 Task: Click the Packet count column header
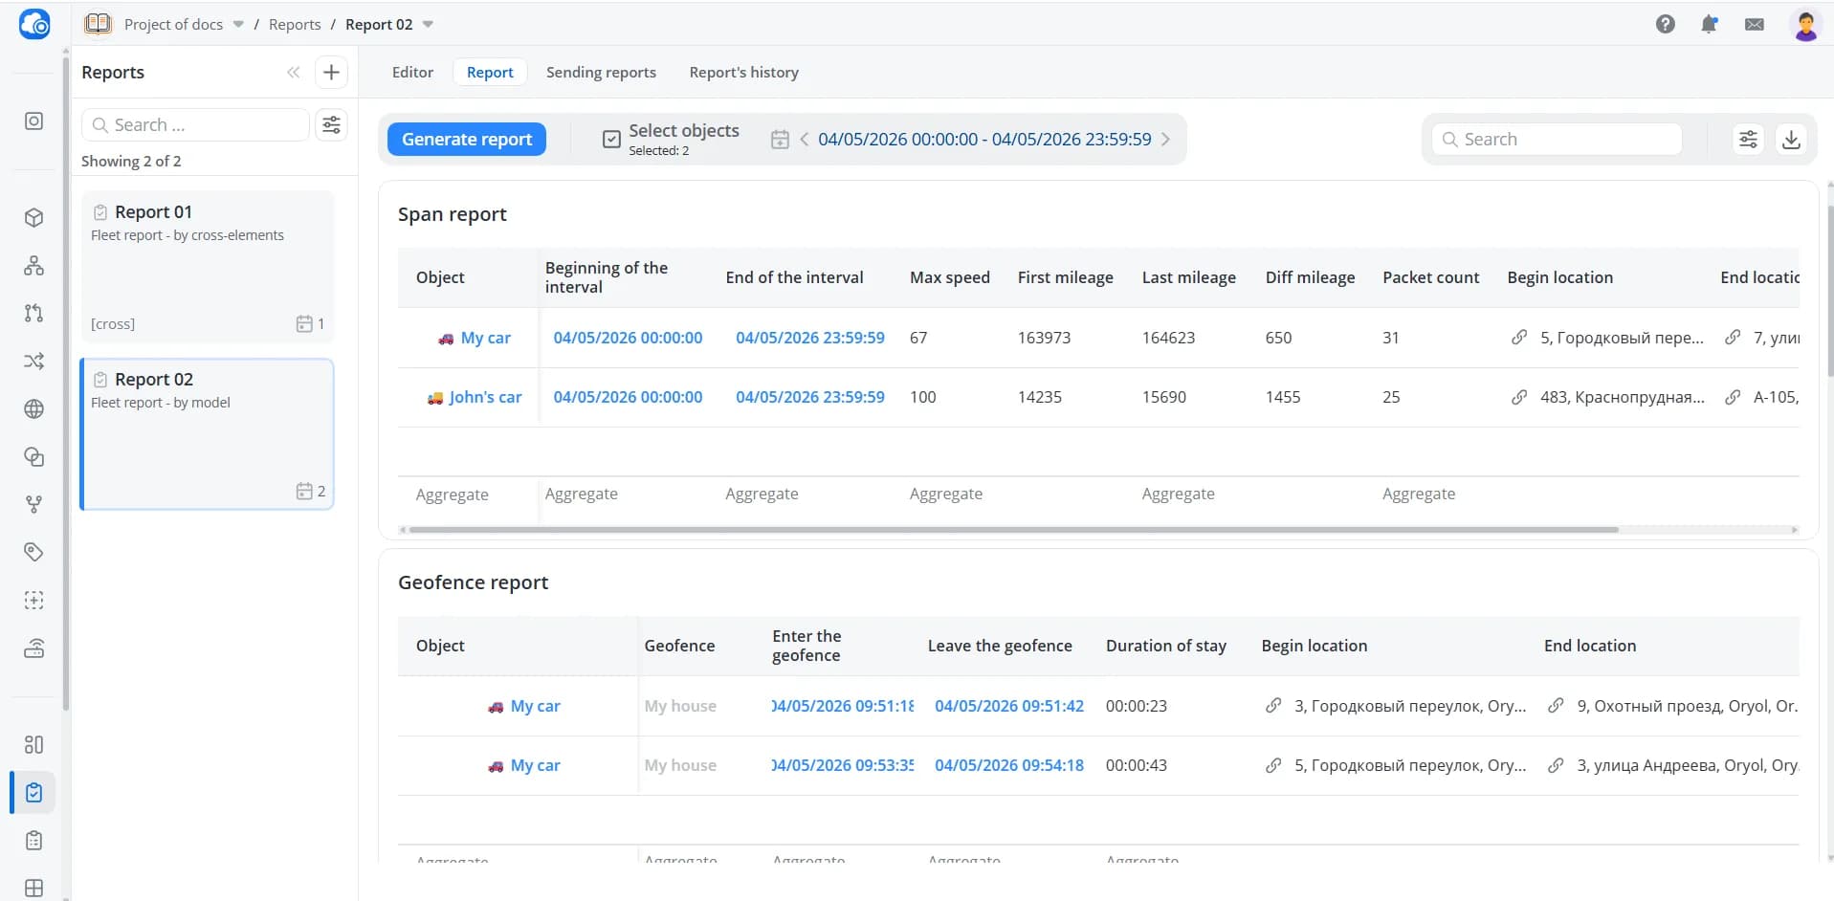coord(1430,277)
